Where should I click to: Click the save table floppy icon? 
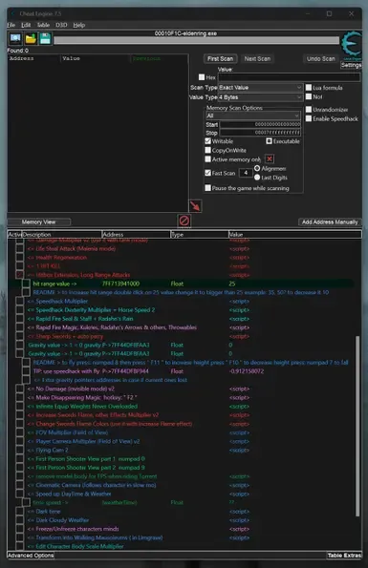[45, 38]
